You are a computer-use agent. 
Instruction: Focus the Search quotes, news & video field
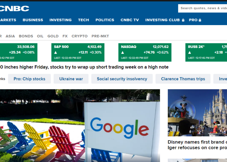(x=202, y=8)
